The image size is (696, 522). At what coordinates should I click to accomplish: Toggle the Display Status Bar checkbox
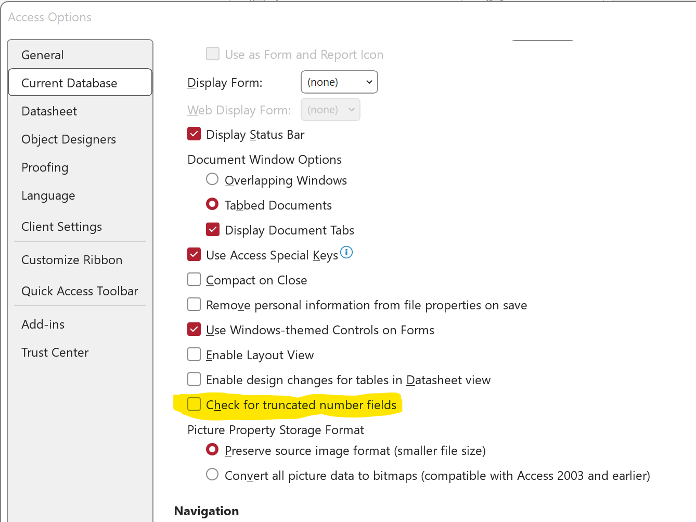pos(194,134)
